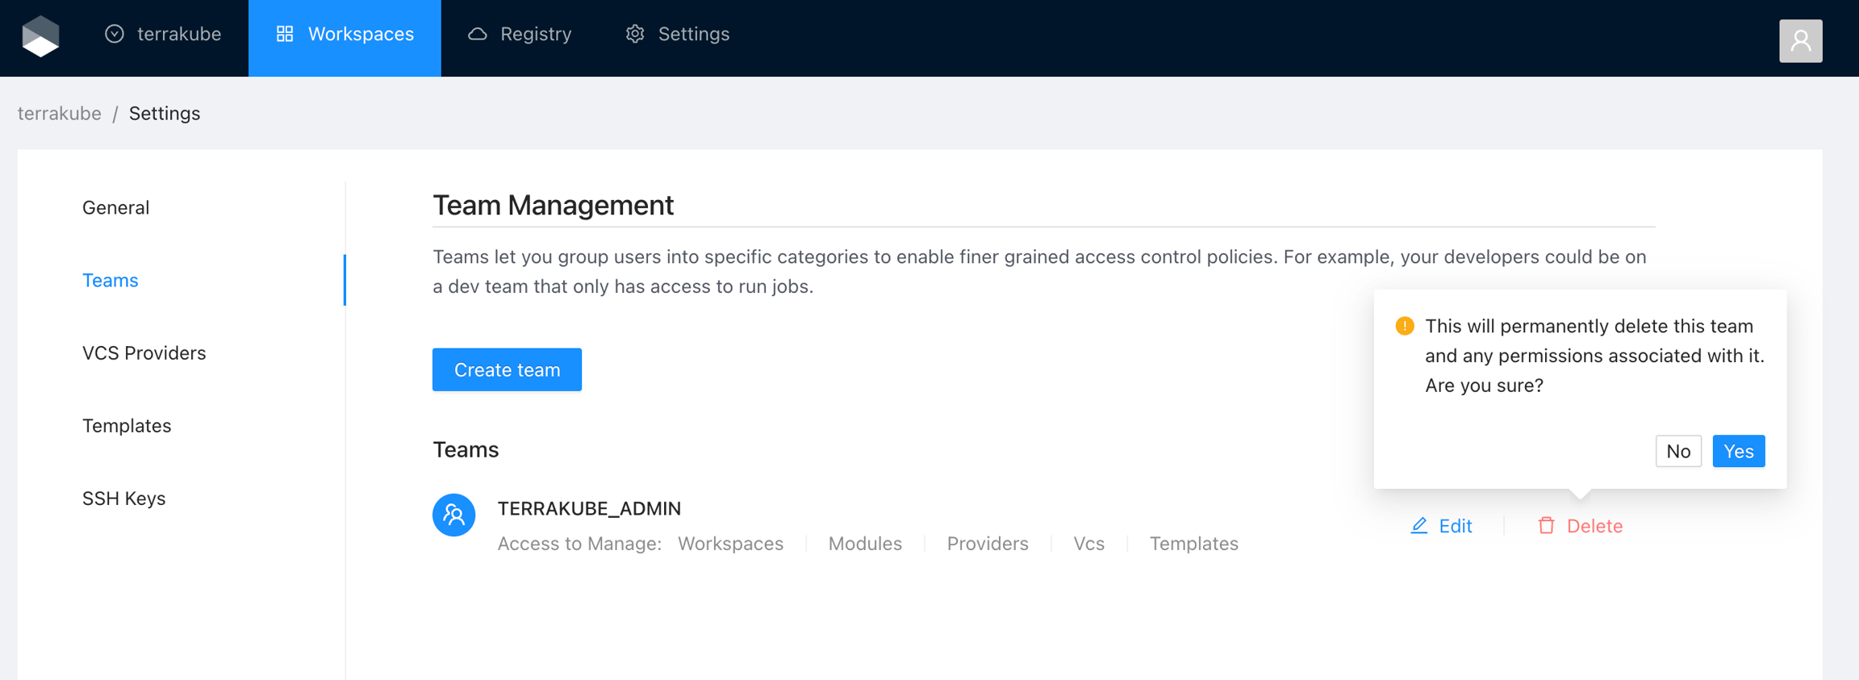Click the Terrakube logo icon

40,36
